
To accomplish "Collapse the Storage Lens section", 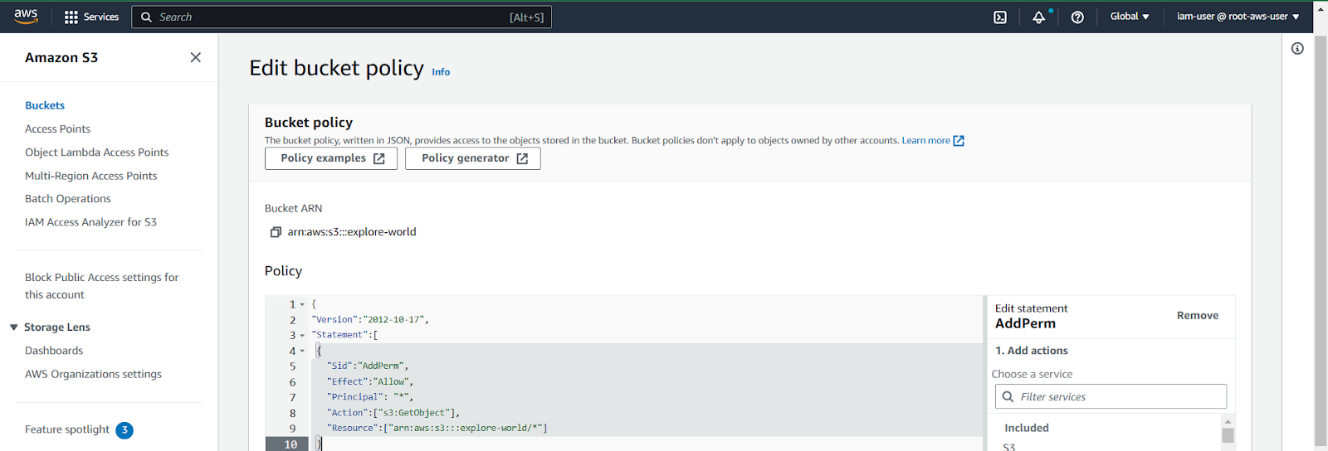I will (x=13, y=327).
